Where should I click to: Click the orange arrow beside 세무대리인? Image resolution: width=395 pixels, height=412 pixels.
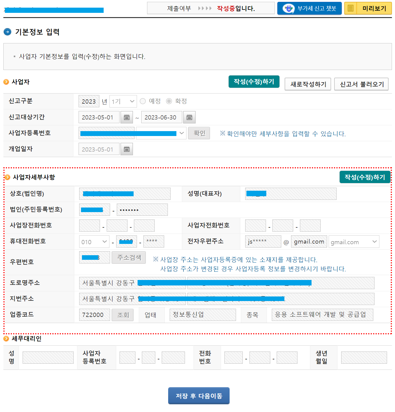(x=6, y=339)
